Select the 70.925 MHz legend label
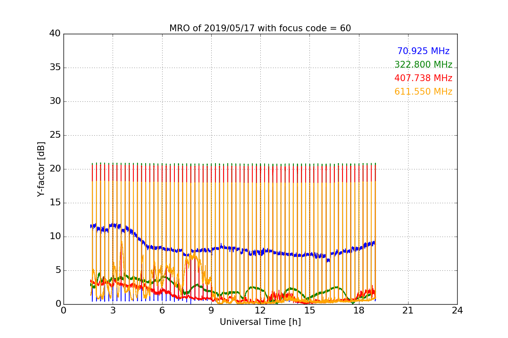508x338 pixels. [x=423, y=51]
